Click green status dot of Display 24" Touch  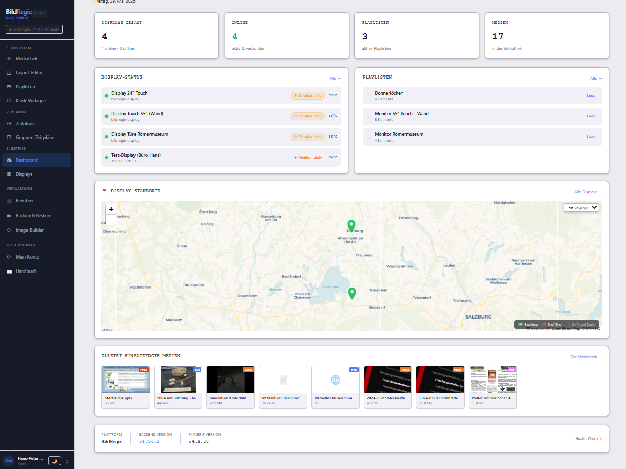(106, 96)
